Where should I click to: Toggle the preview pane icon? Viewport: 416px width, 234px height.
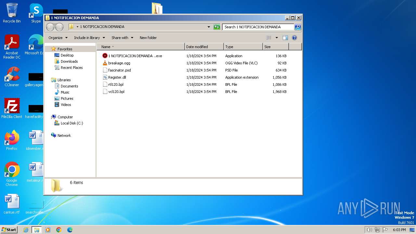tap(285, 38)
